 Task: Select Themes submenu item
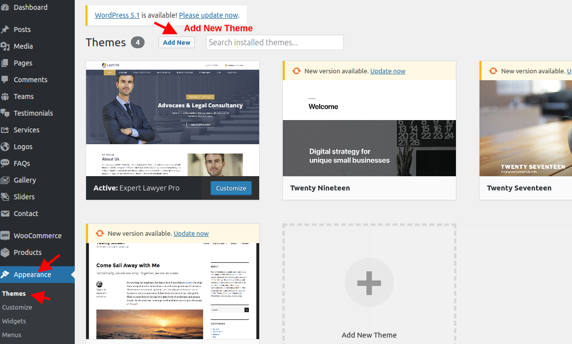(14, 294)
